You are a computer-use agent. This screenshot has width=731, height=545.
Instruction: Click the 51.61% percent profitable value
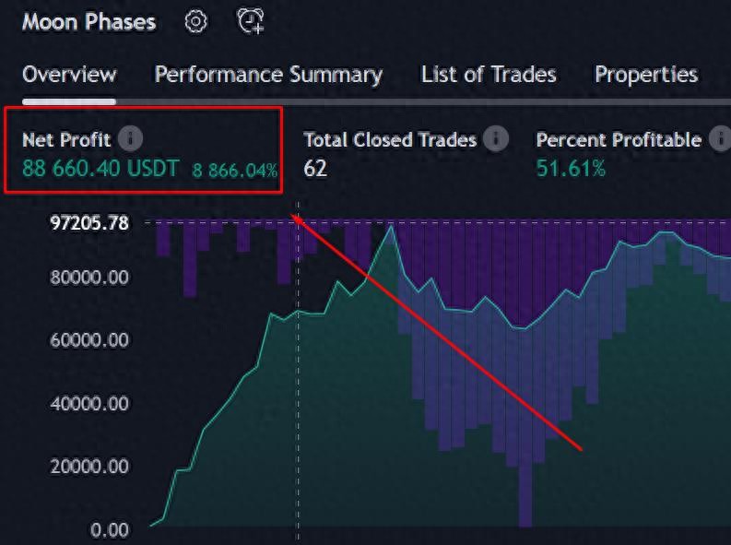571,168
